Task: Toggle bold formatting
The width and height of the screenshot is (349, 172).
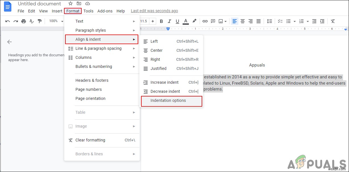Action: coord(161,21)
